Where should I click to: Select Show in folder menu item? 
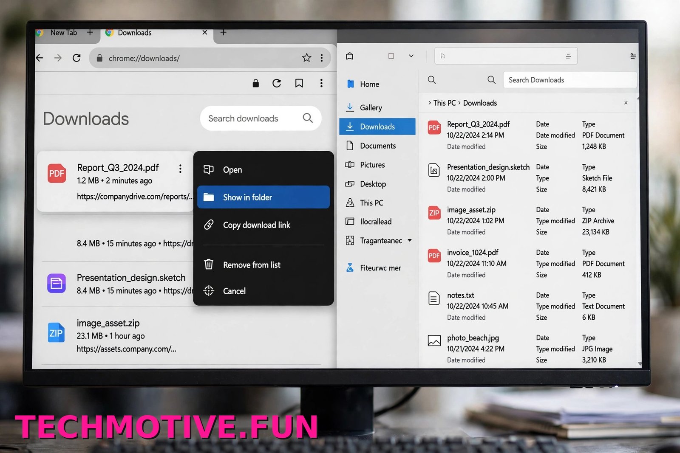[x=263, y=197]
